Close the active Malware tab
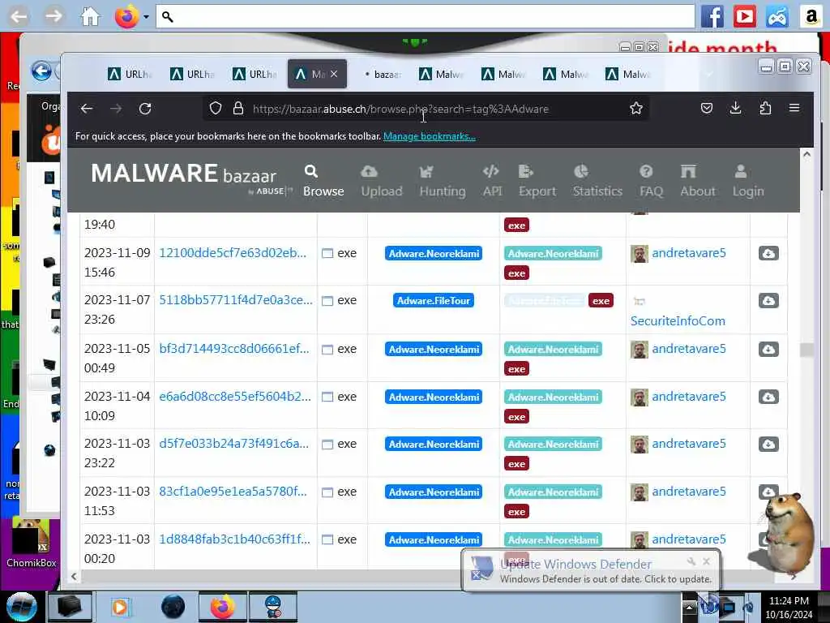This screenshot has width=830, height=623. (334, 74)
